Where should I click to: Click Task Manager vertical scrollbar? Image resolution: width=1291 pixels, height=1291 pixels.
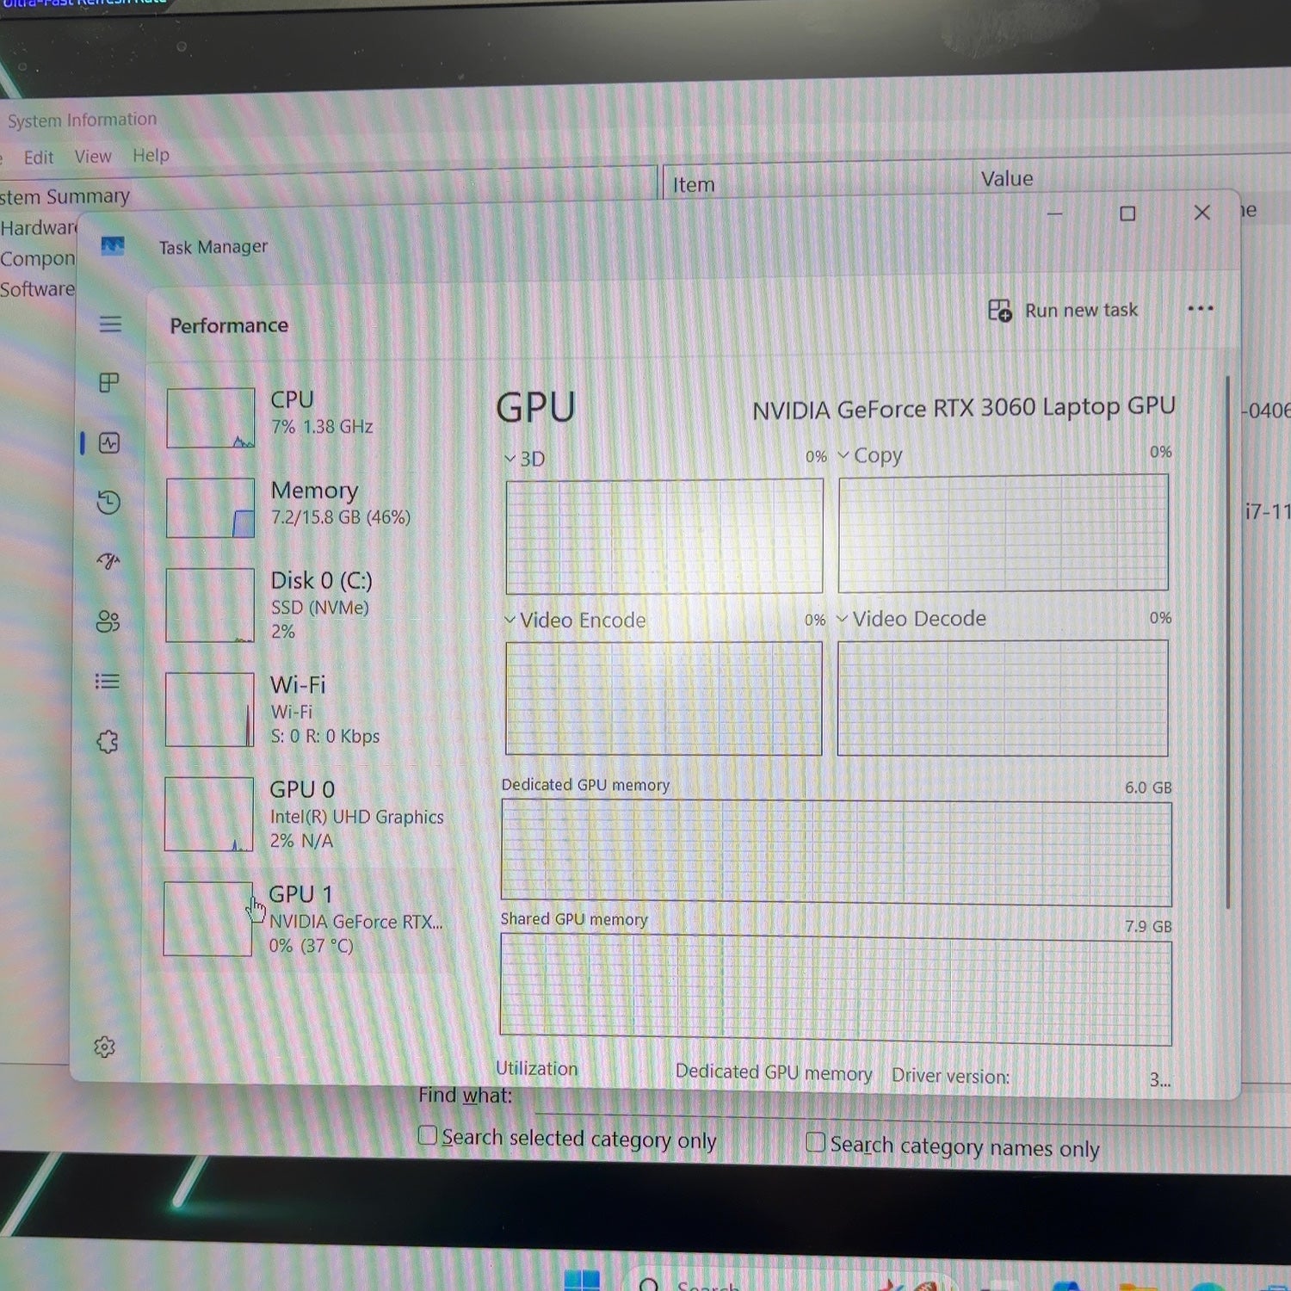(x=1227, y=641)
